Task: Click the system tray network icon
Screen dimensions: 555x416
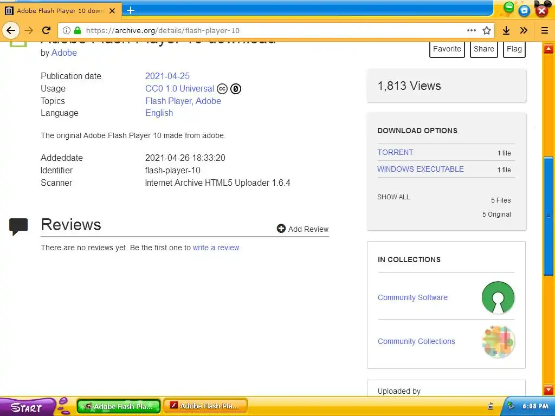Action: click(x=511, y=406)
